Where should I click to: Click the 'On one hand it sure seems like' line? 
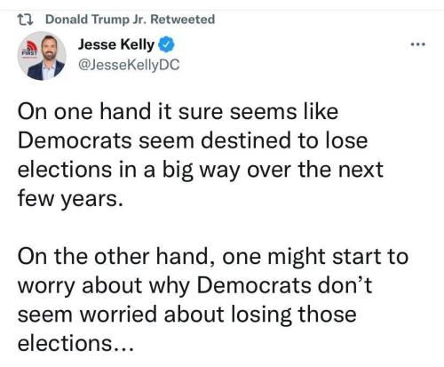pyautogui.click(x=178, y=112)
